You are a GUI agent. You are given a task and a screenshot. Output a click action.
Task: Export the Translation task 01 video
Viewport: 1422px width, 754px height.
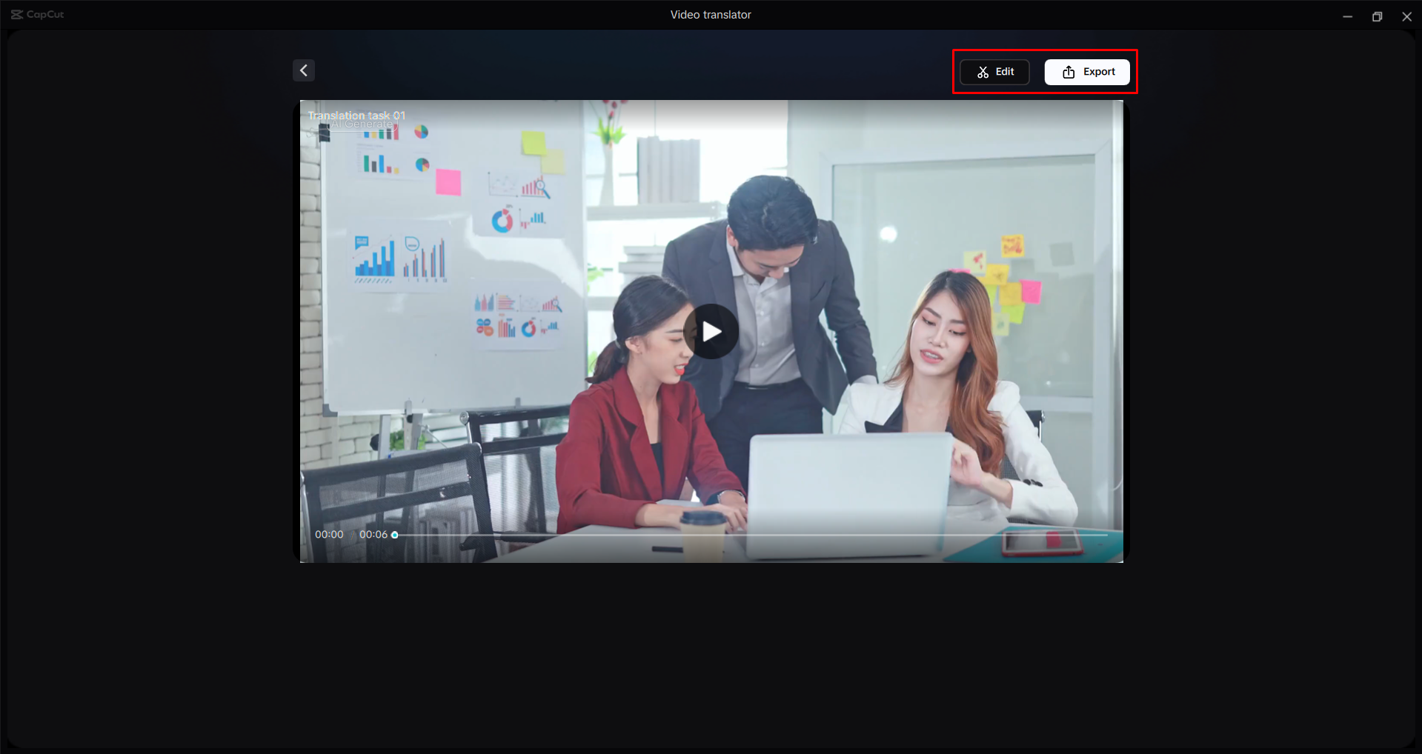1086,72
